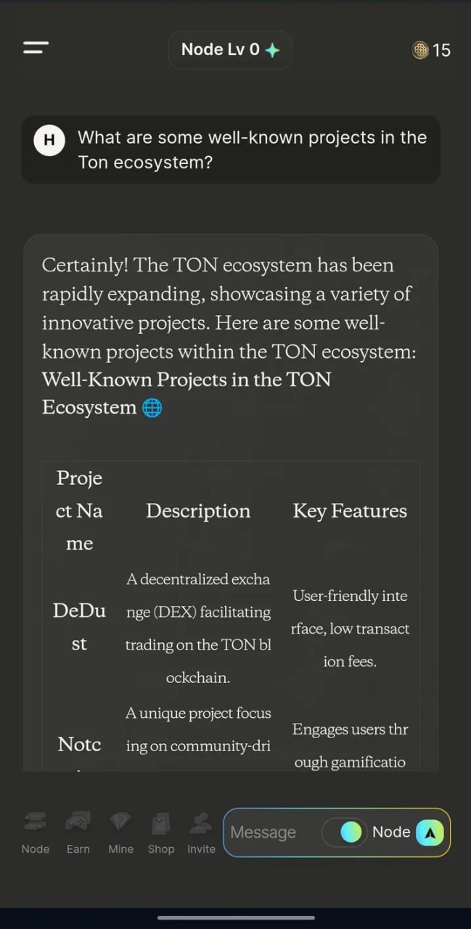Switch to the Shop tab label

160,849
